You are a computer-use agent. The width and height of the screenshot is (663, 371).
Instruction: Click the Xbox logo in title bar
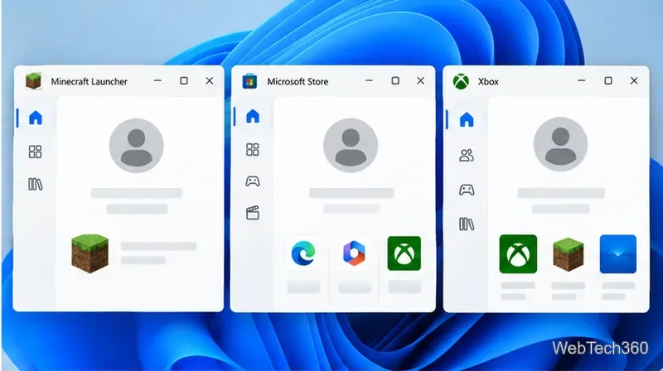pos(461,81)
